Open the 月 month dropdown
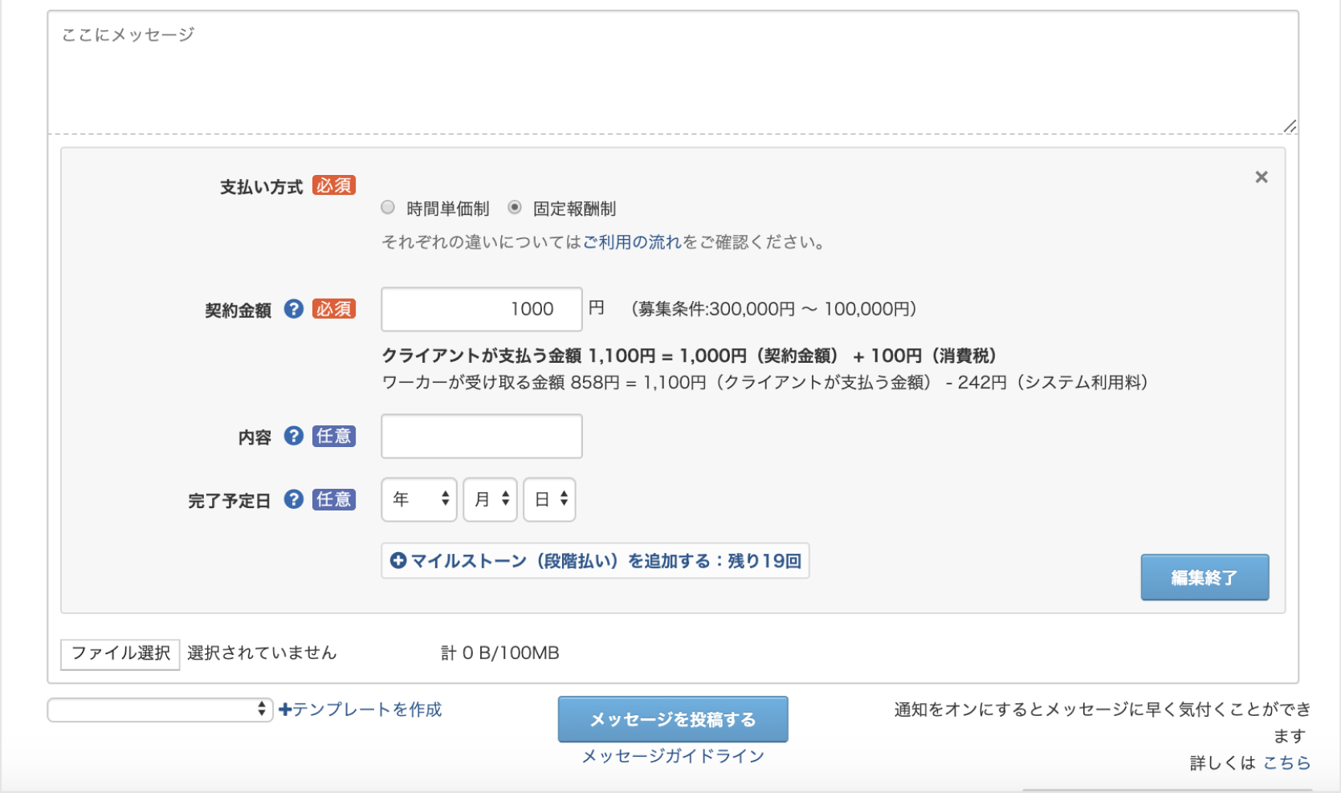The width and height of the screenshot is (1341, 793). coord(490,499)
